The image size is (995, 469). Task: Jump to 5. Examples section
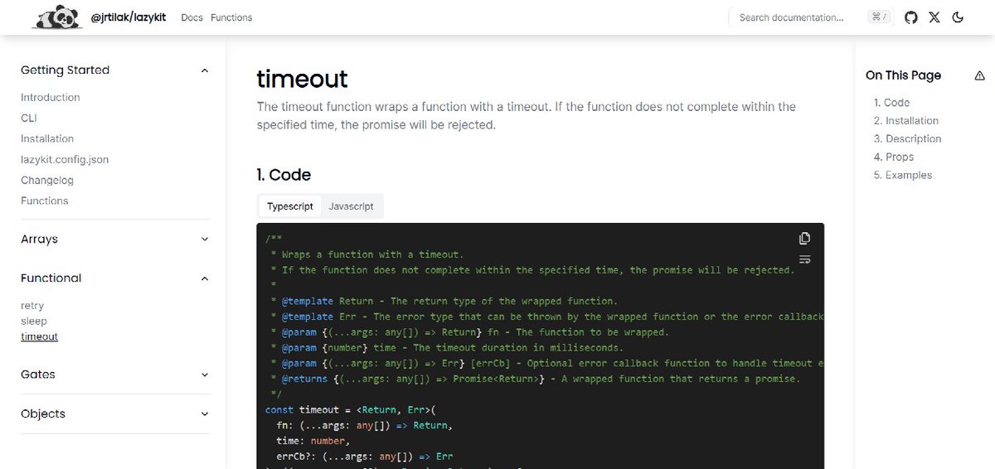click(x=903, y=176)
